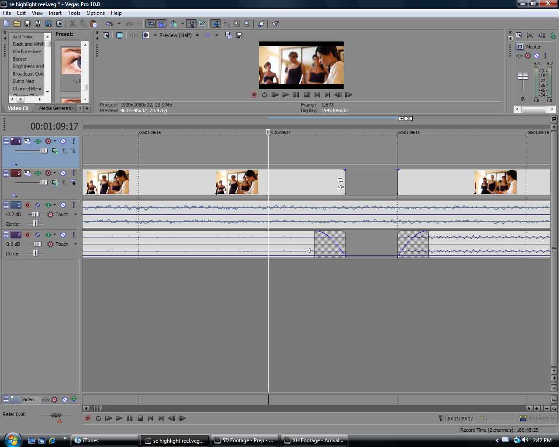Click track 2 Track Motion icon

click(27, 173)
